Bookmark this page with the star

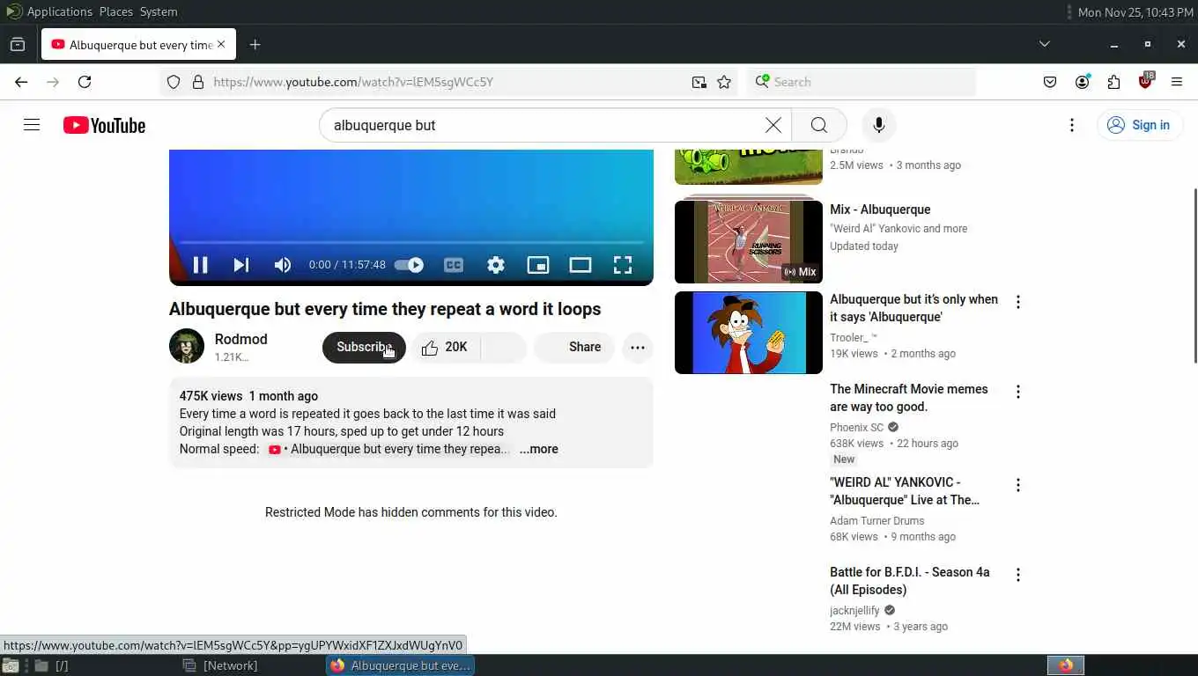click(724, 82)
